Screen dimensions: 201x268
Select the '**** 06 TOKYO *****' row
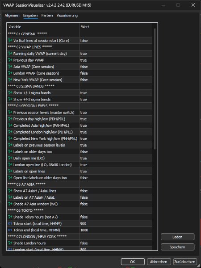coord(80,210)
